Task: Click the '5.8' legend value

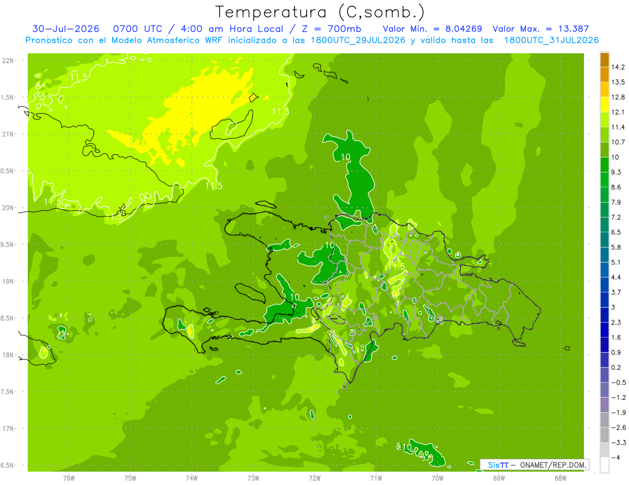Action: [616, 247]
